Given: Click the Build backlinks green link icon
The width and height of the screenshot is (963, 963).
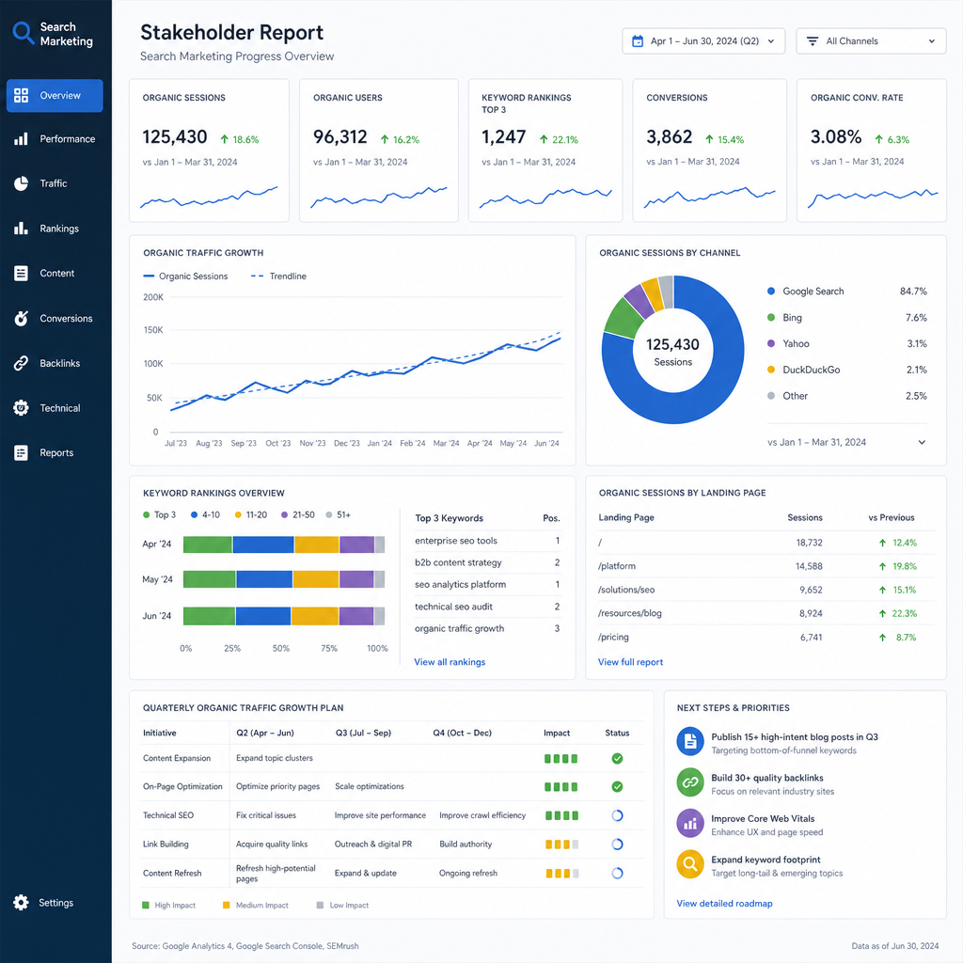Looking at the screenshot, I should coord(689,782).
